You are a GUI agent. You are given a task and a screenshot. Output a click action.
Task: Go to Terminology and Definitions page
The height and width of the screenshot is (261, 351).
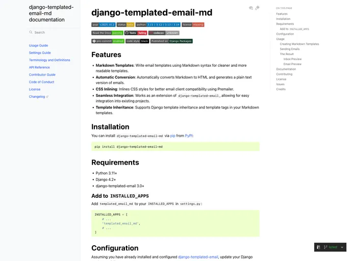[49, 60]
